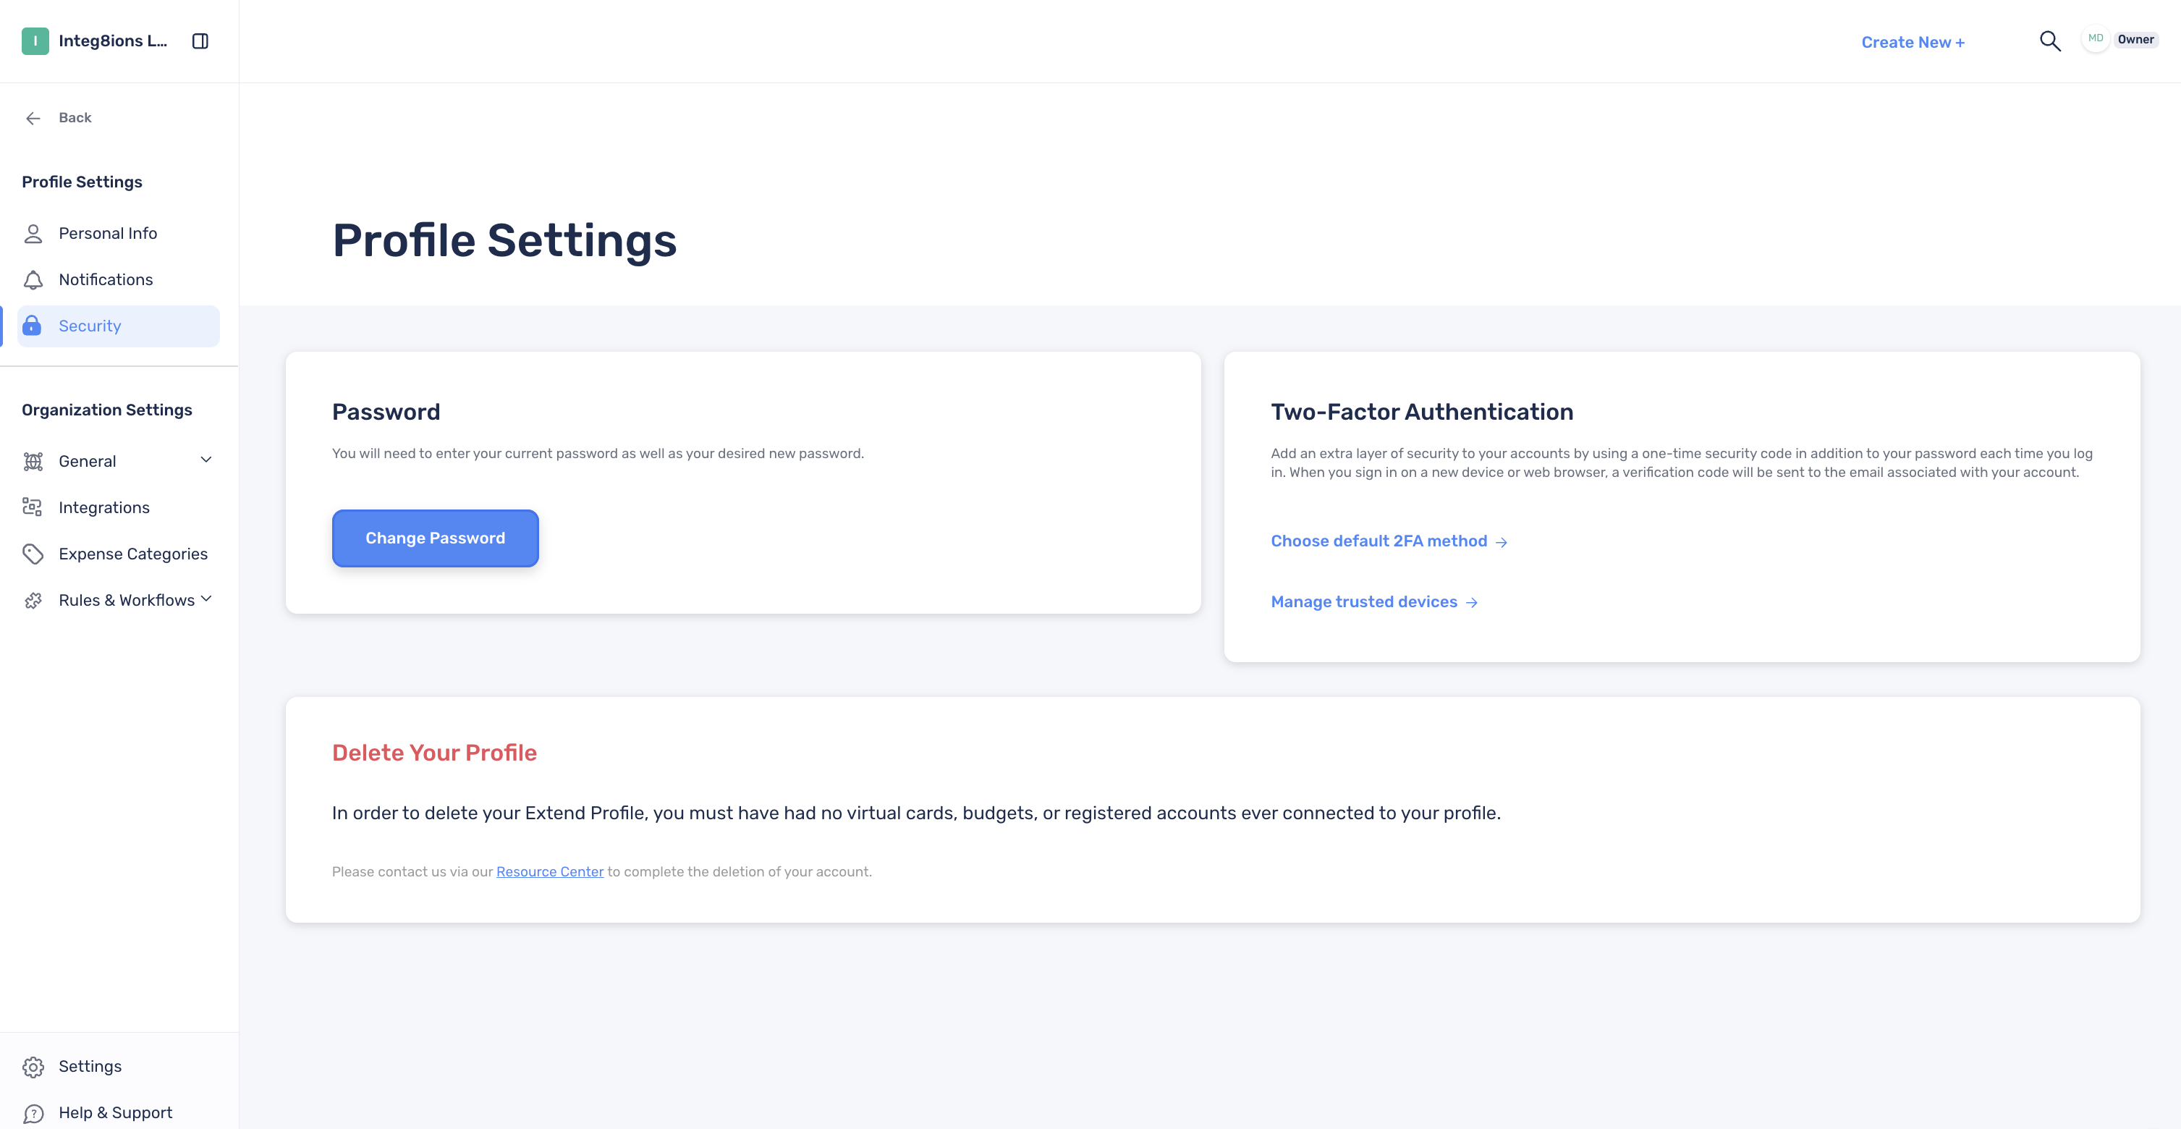
Task: Click the Profile Settings sidebar heading
Action: click(x=82, y=182)
